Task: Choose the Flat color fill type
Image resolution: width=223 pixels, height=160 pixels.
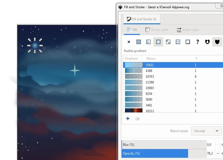Action: point(139,42)
